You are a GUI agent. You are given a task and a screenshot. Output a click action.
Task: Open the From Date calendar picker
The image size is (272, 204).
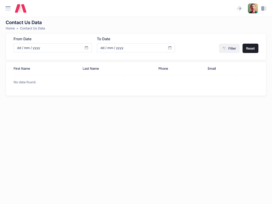coord(86,48)
